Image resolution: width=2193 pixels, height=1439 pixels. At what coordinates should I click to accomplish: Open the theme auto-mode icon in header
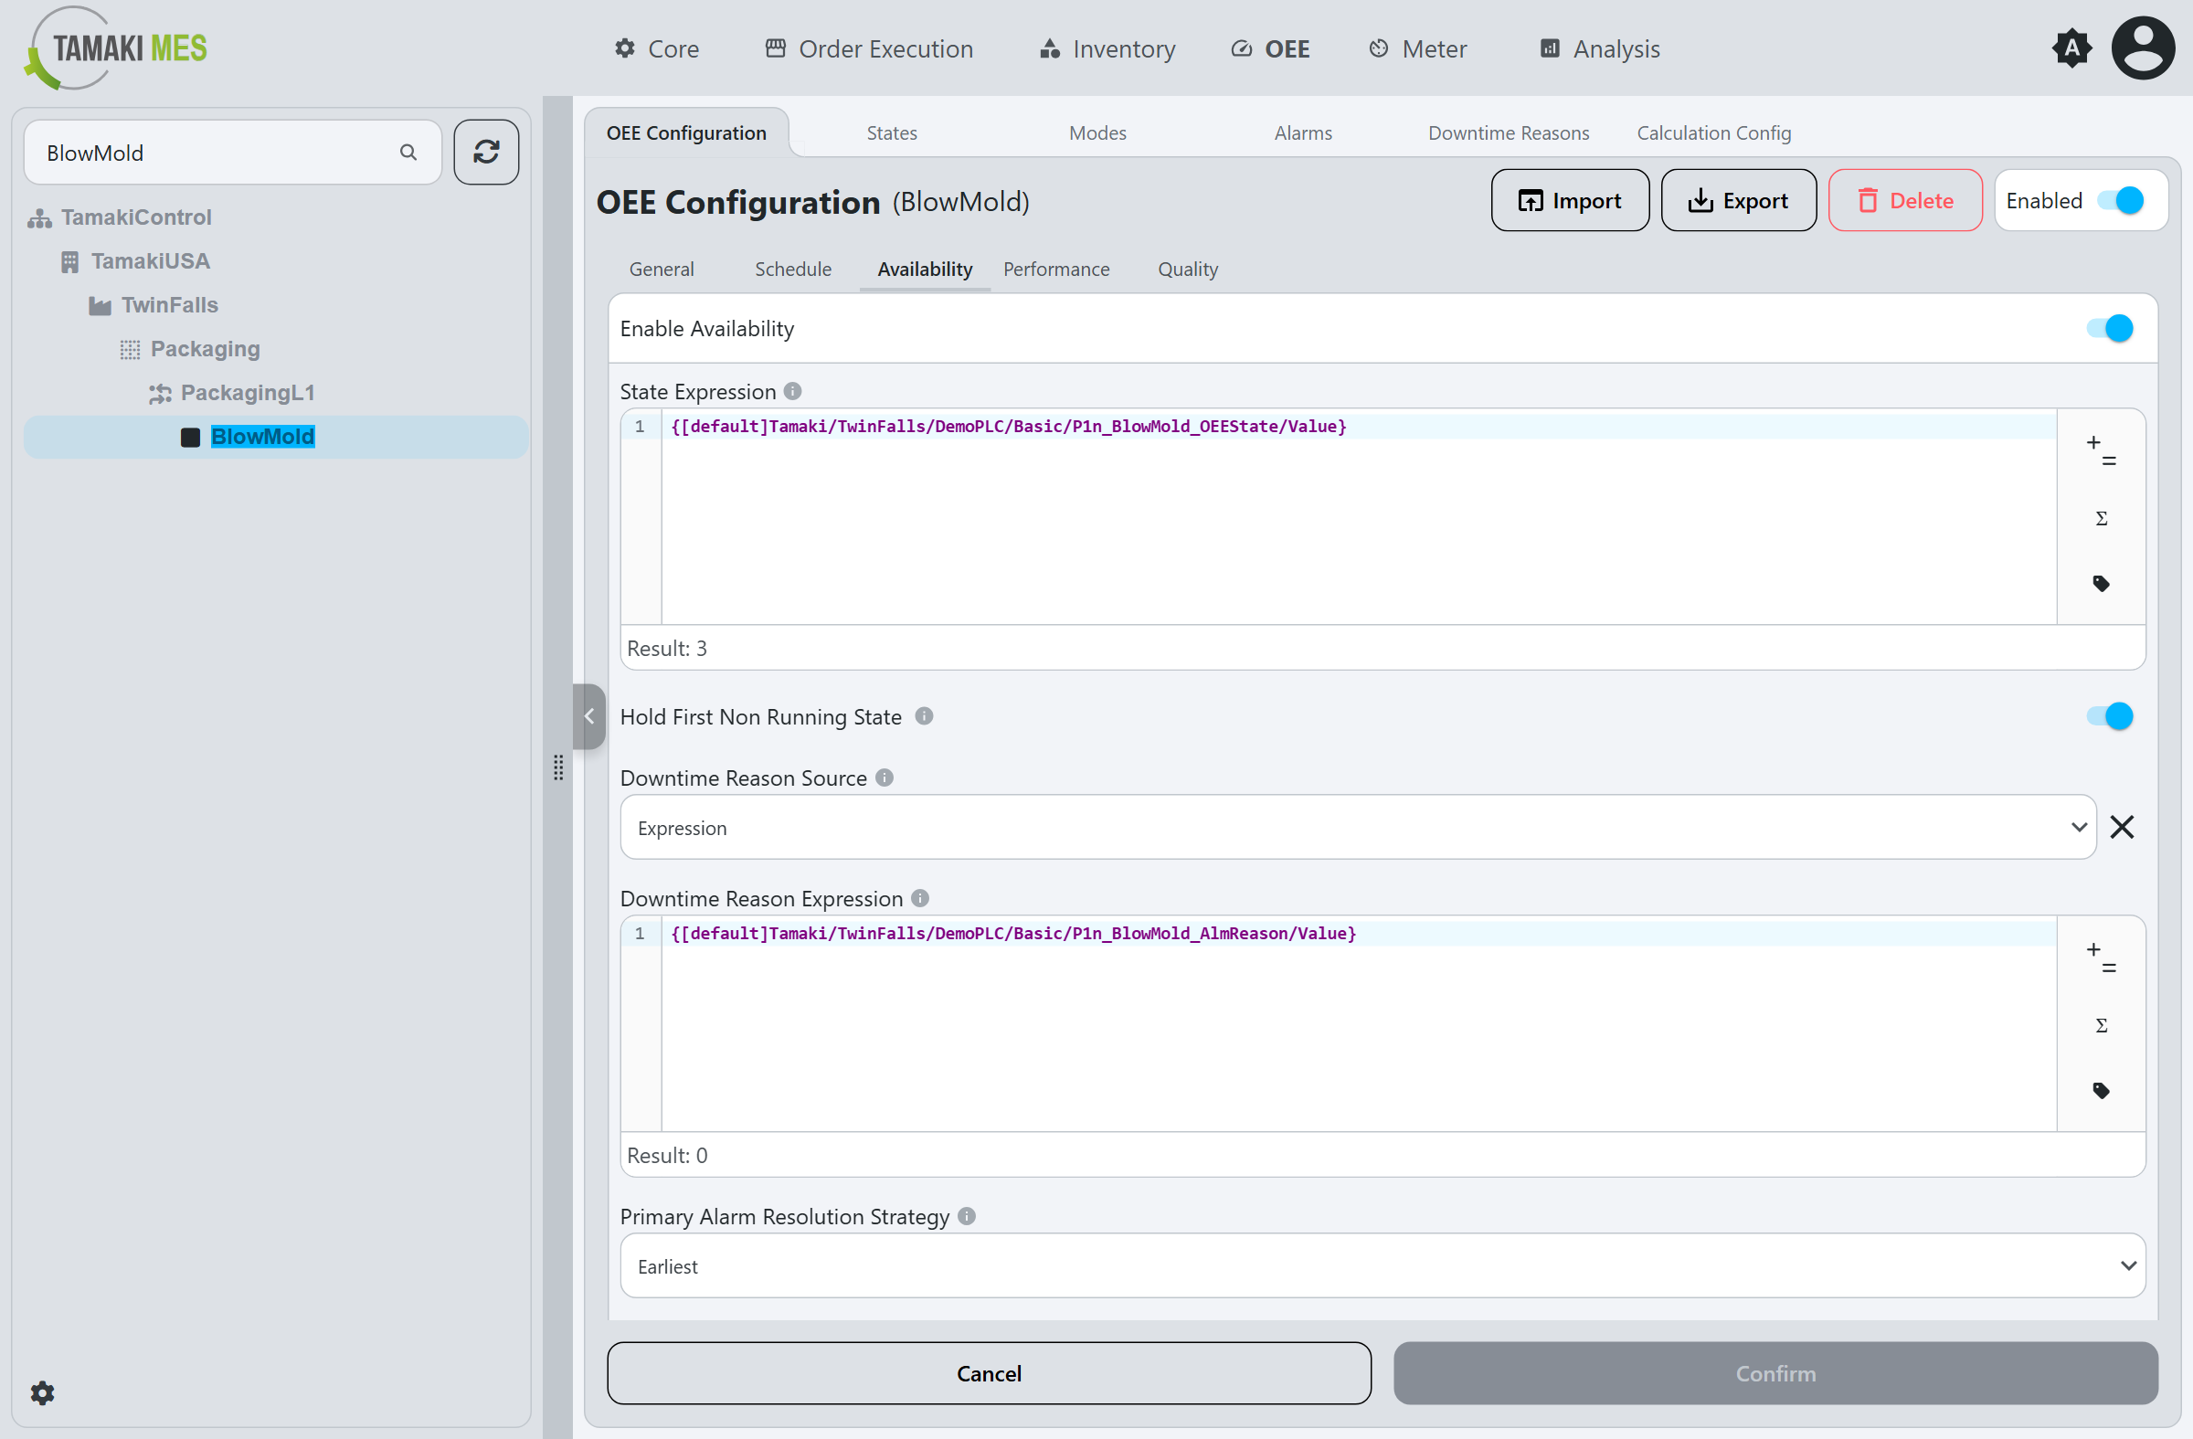pyautogui.click(x=2071, y=48)
